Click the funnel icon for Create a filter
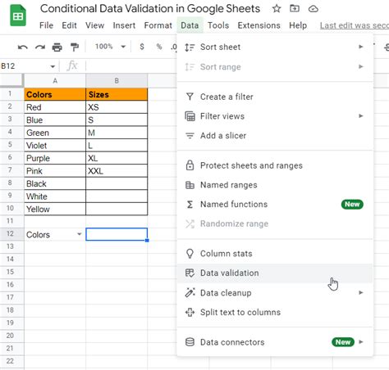 (190, 97)
